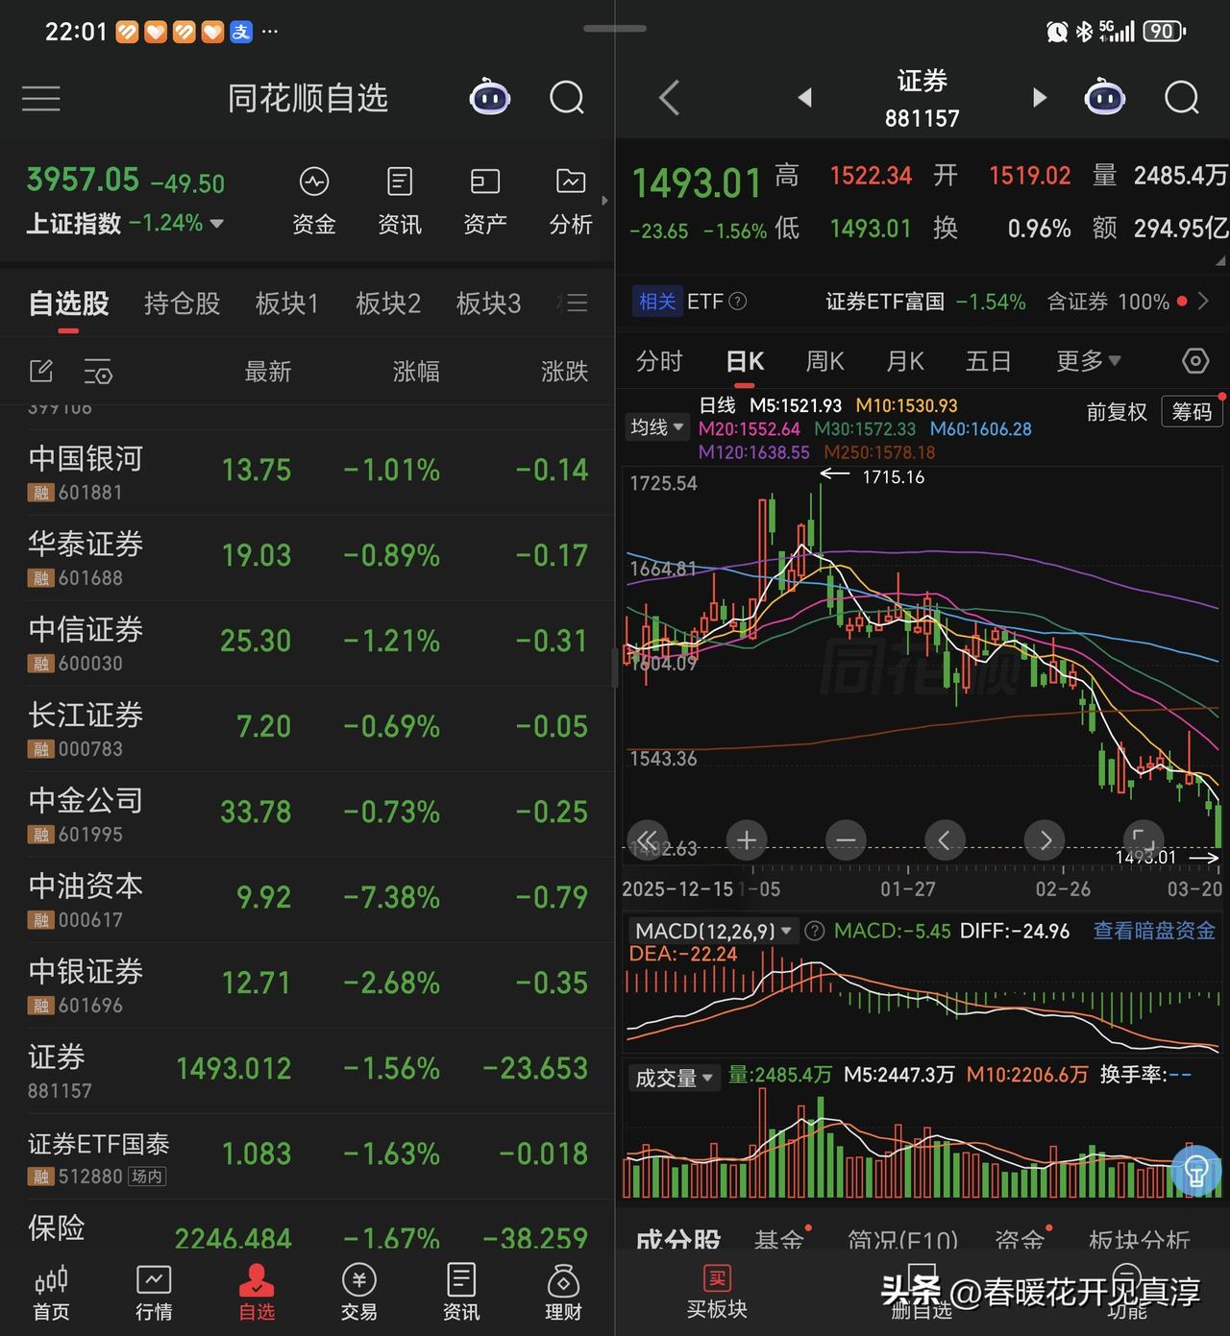Open the robot assistant in 同花顺自选 header
1230x1336 pixels.
(x=489, y=97)
